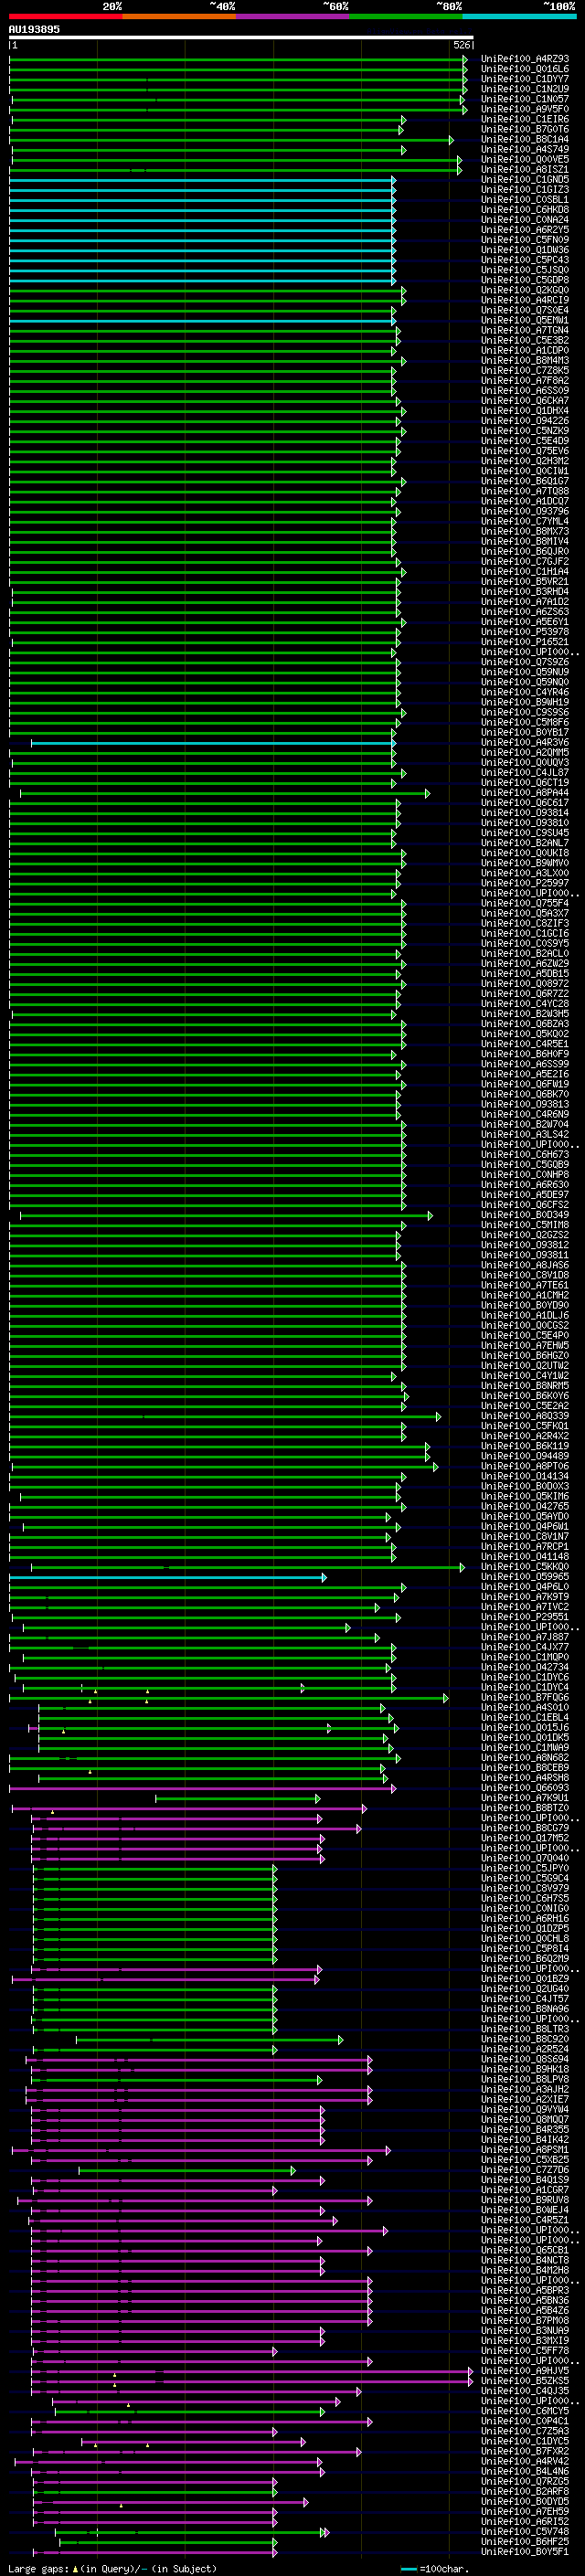Click the UniRef100_Q2GZS2 label
The width and height of the screenshot is (585, 2576).
tap(525, 1235)
